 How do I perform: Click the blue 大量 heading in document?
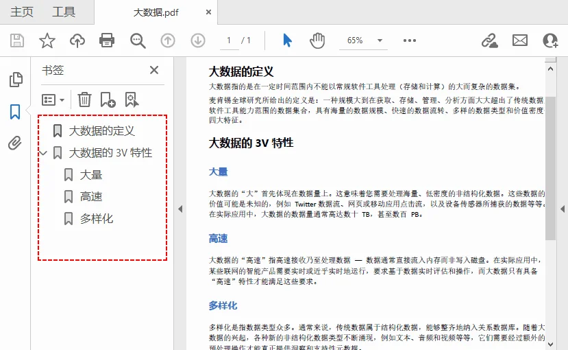click(x=218, y=172)
